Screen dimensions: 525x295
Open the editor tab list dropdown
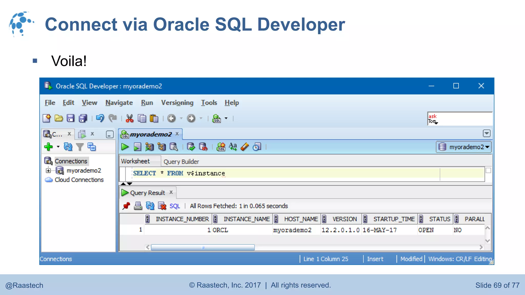point(487,133)
